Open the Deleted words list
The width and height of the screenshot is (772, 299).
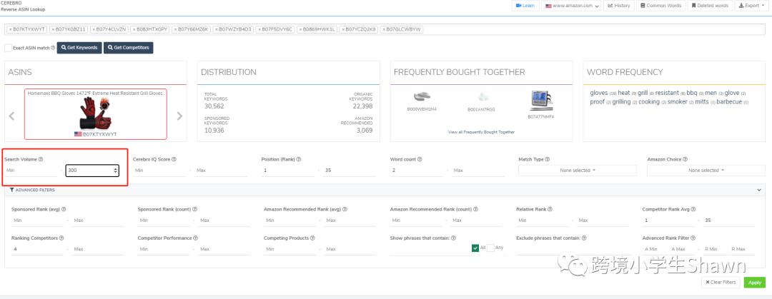pos(710,6)
